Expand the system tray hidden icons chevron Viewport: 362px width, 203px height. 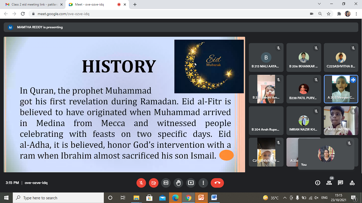[x=285, y=198]
